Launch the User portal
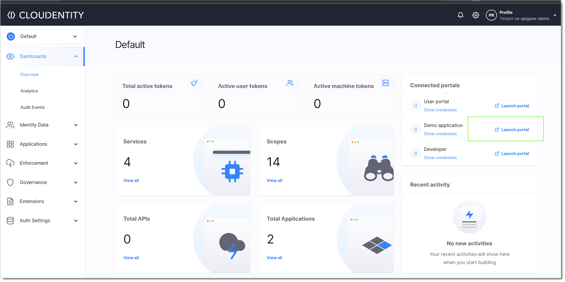The image size is (565, 282). pos(512,106)
